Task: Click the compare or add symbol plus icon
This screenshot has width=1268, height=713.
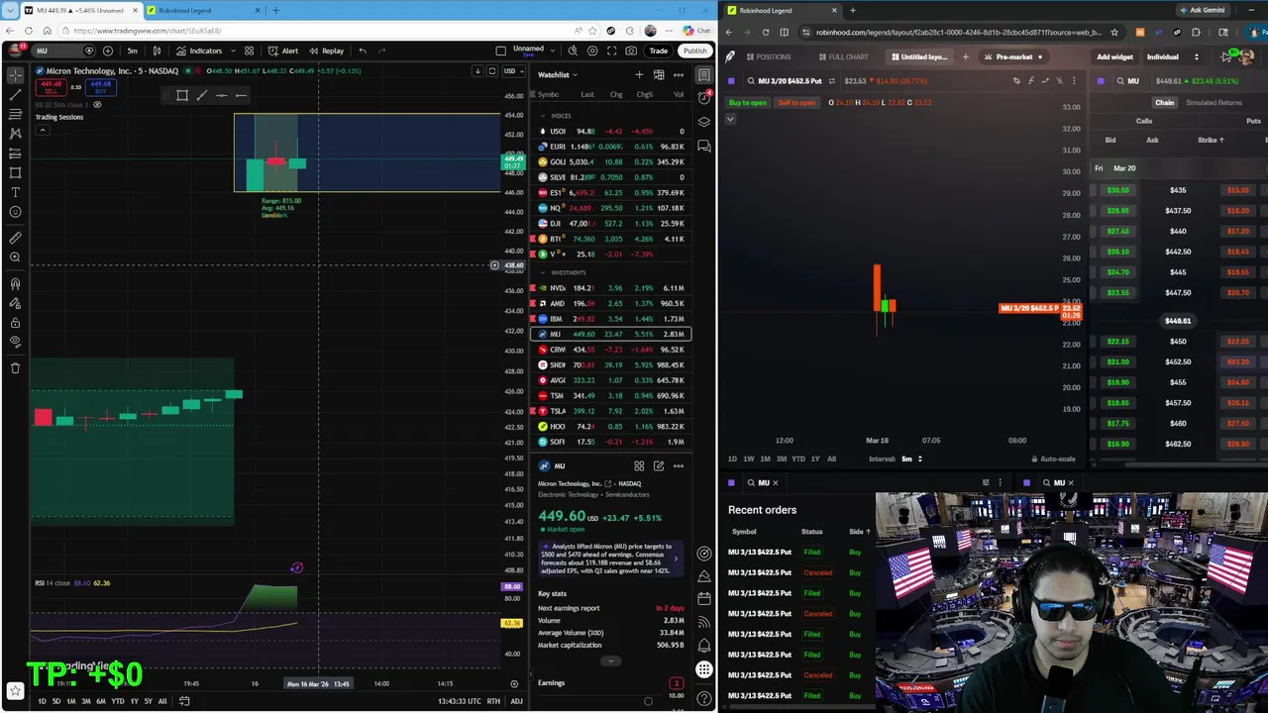Action: point(108,51)
